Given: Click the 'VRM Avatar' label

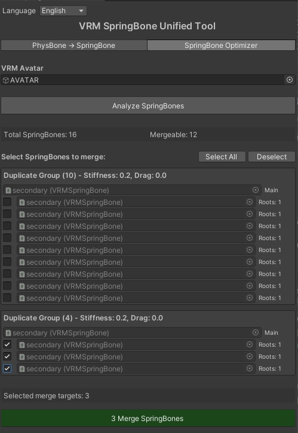Looking at the screenshot, I should [x=22, y=68].
